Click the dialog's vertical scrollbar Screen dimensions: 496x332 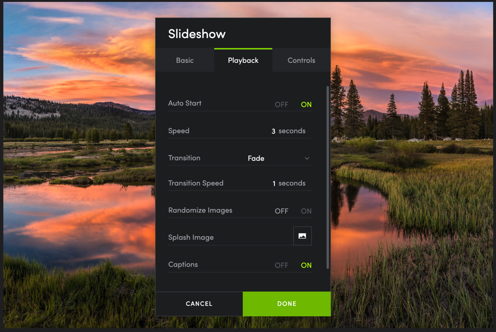(328, 177)
